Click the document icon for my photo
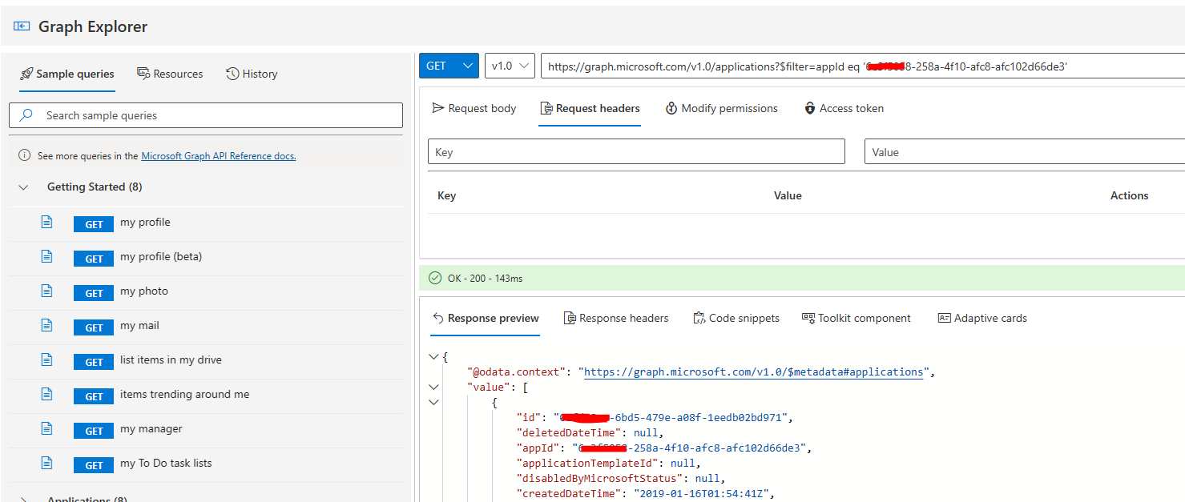1185x502 pixels. tap(46, 291)
